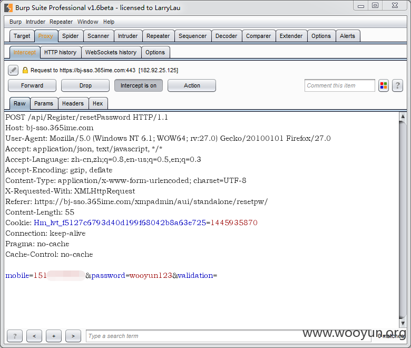The height and width of the screenshot is (348, 411).
Task: Click the plus search options button
Action: pos(54,336)
